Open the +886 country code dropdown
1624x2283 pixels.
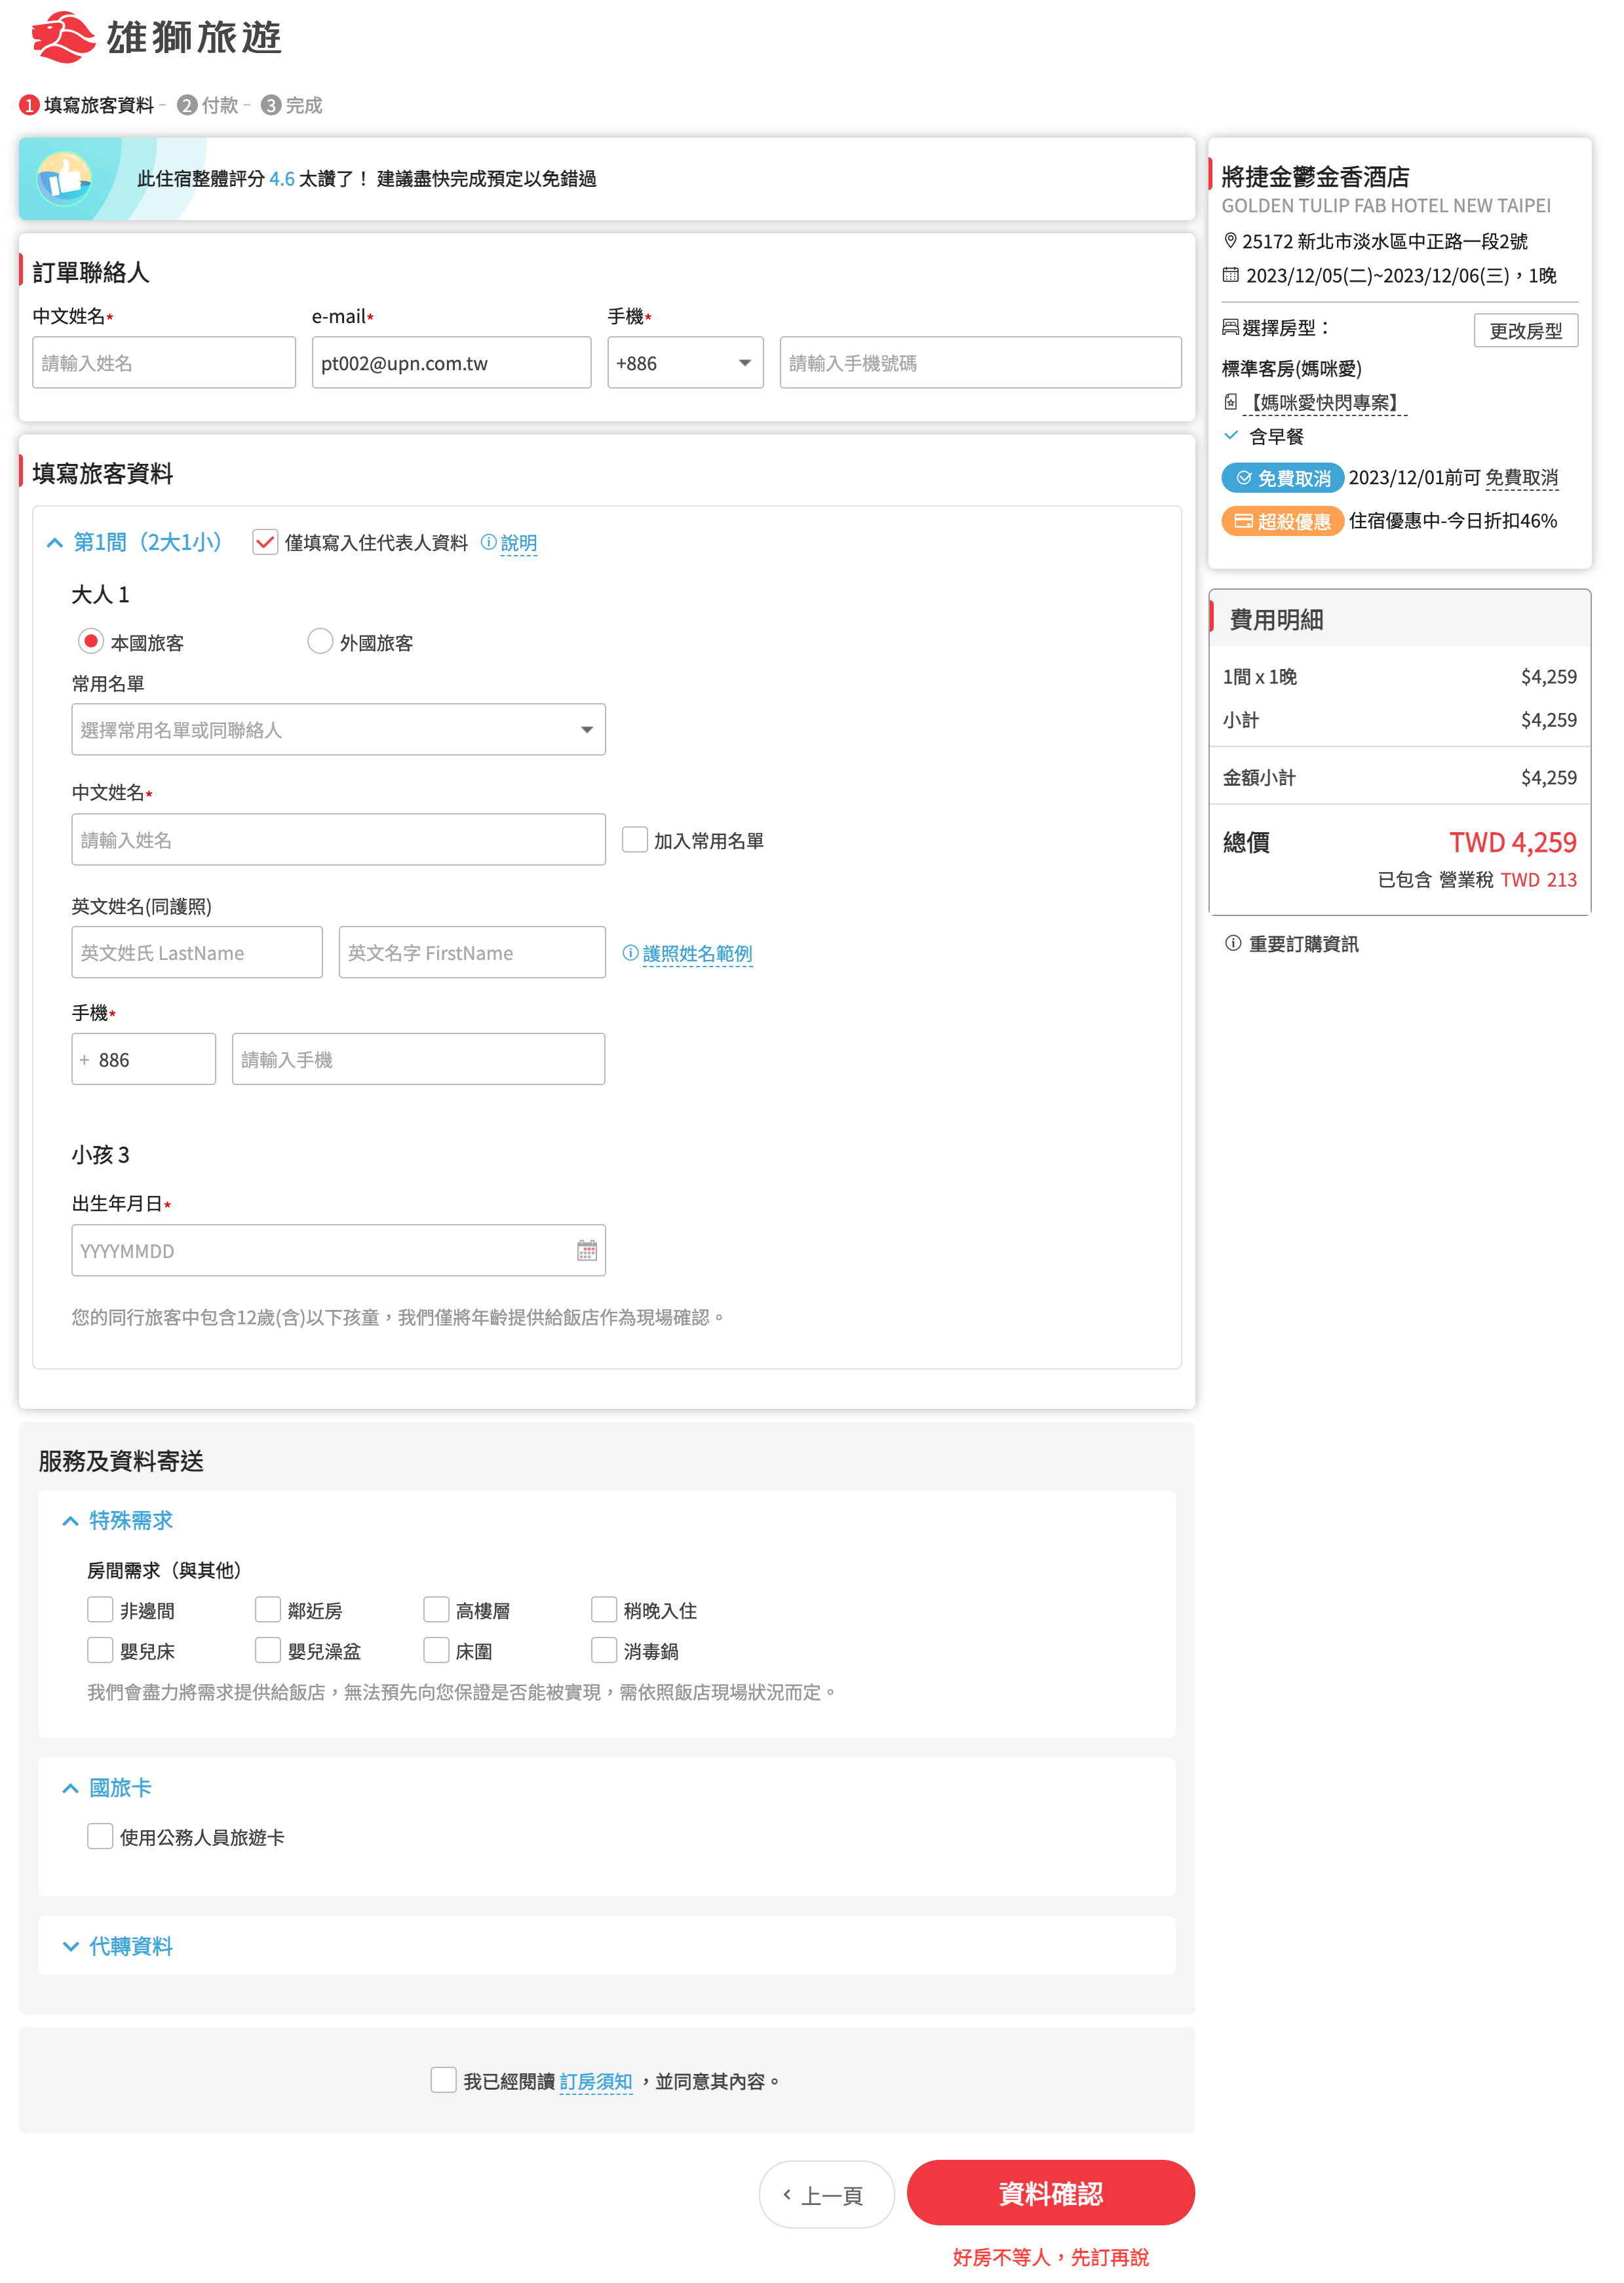[685, 362]
